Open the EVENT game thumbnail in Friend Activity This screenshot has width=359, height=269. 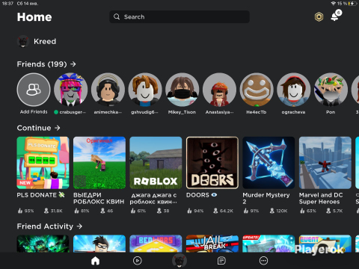tap(325, 244)
